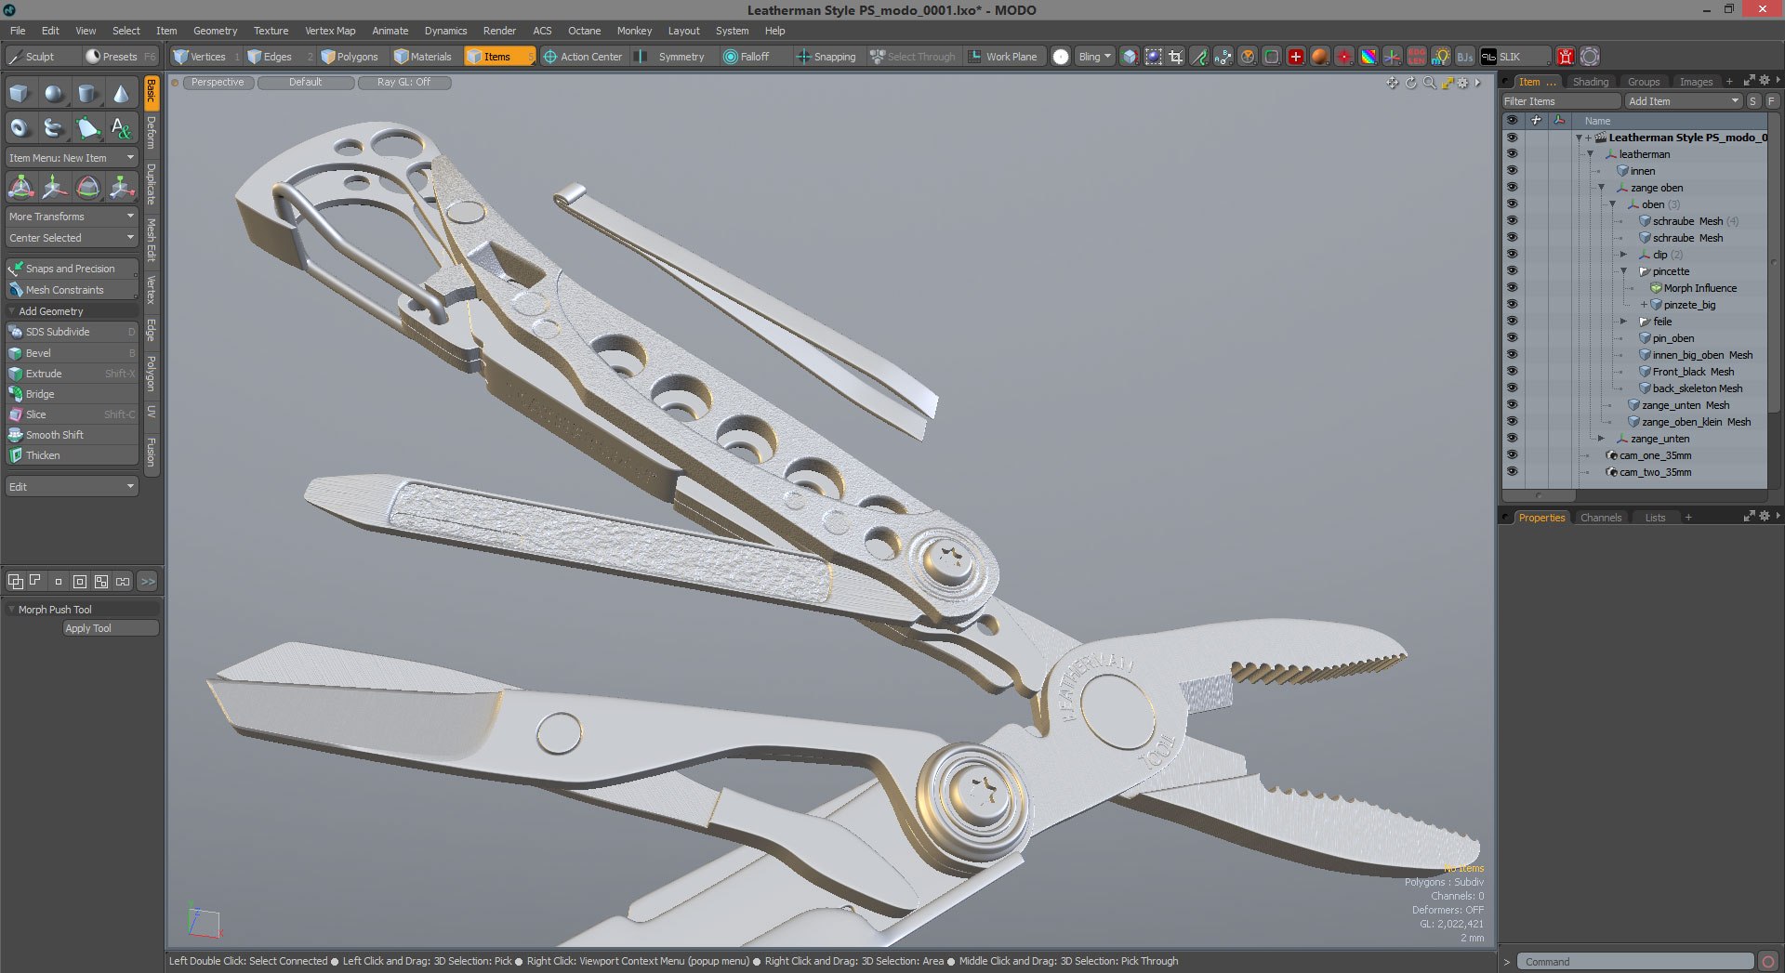Click the text tool icon
Image resolution: width=1785 pixels, height=973 pixels.
tap(121, 128)
